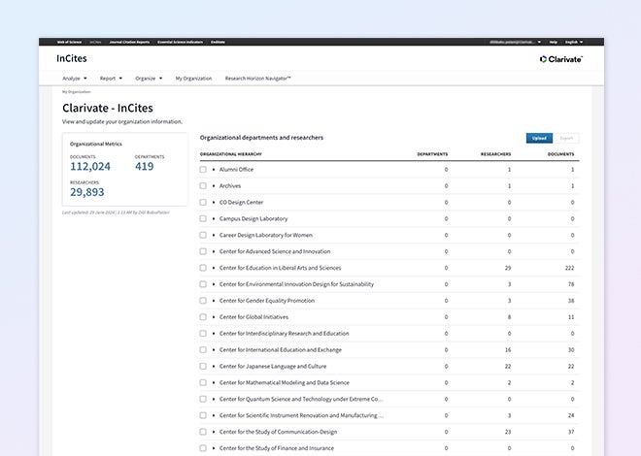Tick the Center for Global Initiatives checkbox
Image resolution: width=641 pixels, height=456 pixels.
click(203, 317)
